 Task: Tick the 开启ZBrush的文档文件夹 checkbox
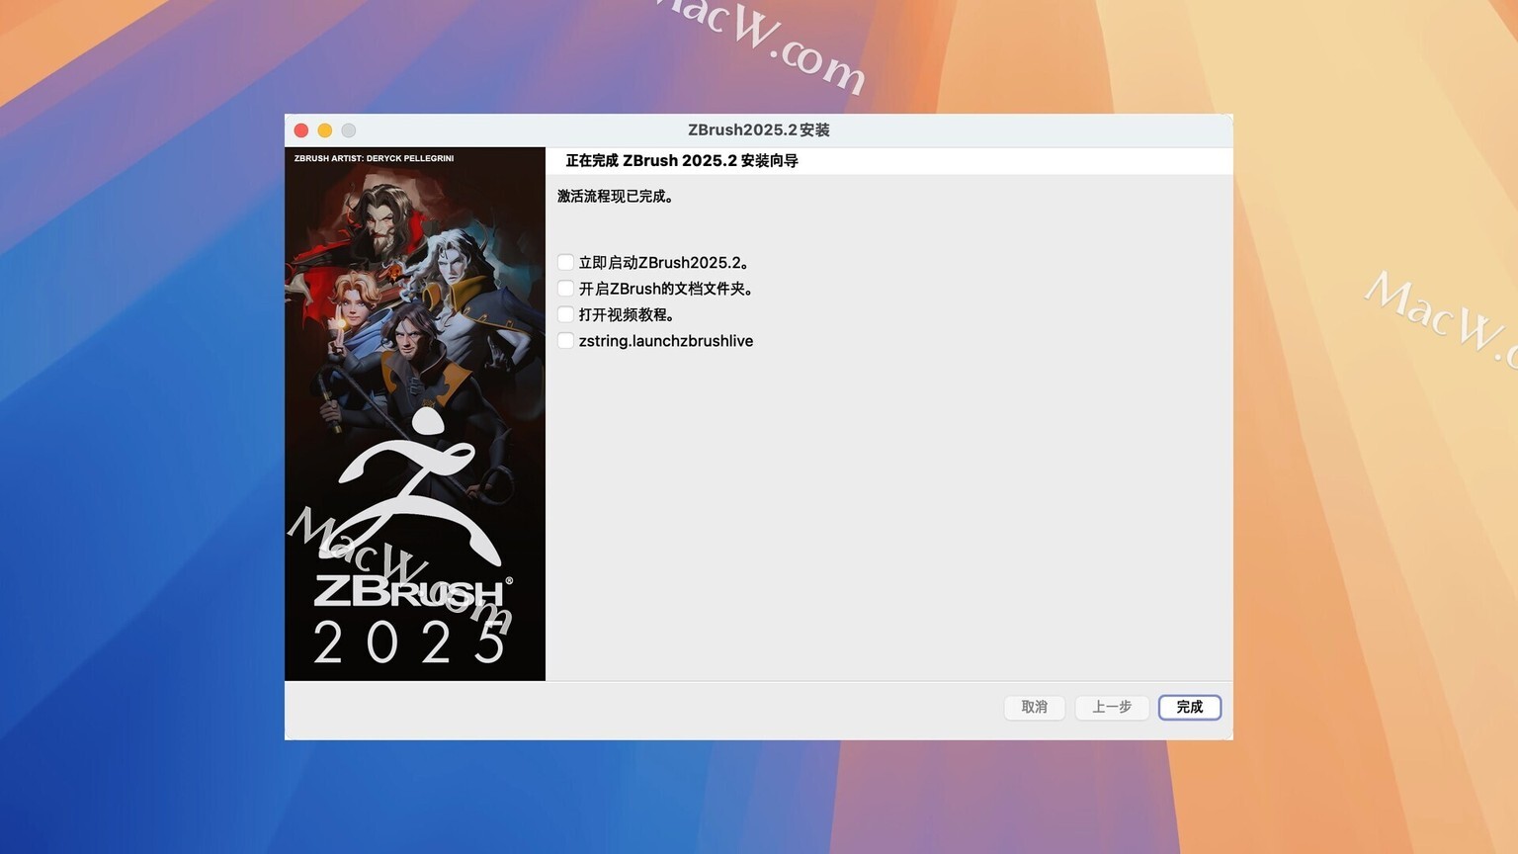pos(565,289)
